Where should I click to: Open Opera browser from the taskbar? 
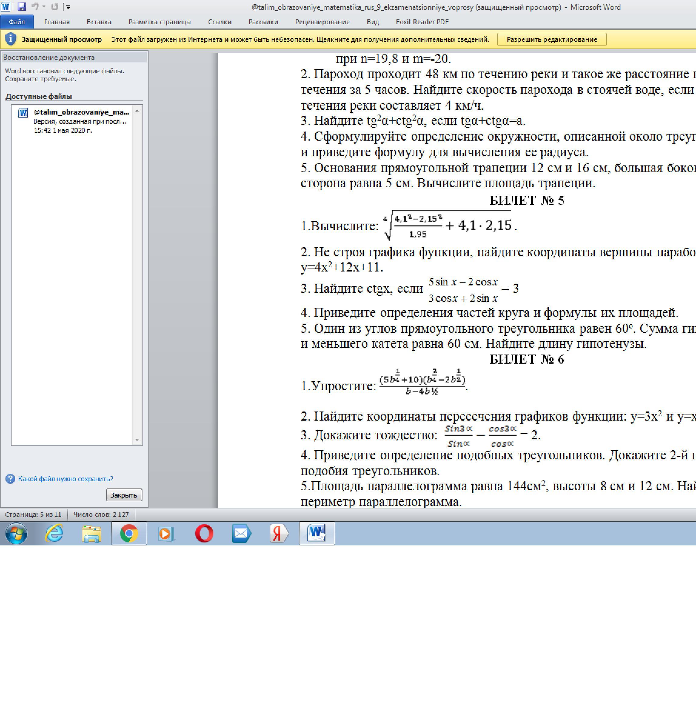tap(204, 533)
